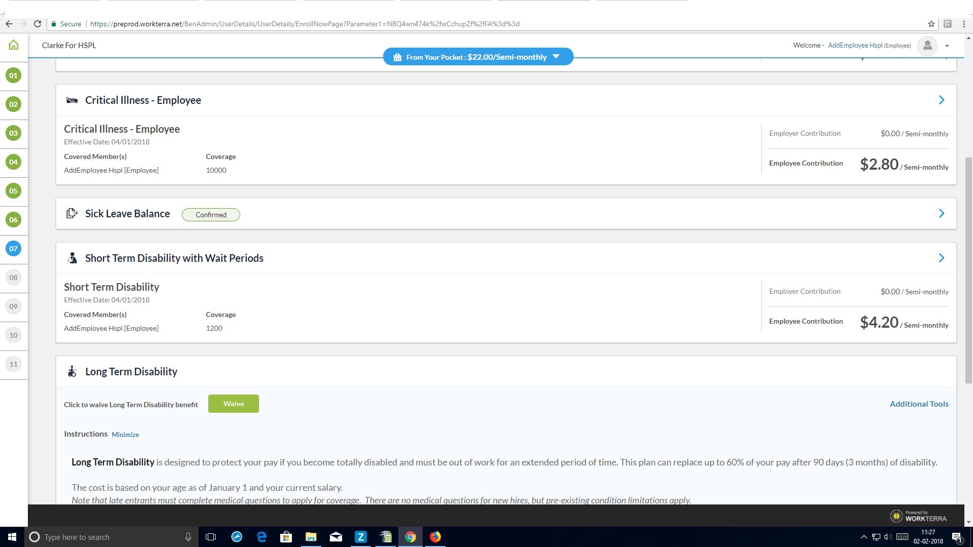The width and height of the screenshot is (973, 547).
Task: Click the Sick Leave Balance icon
Action: tap(72, 214)
